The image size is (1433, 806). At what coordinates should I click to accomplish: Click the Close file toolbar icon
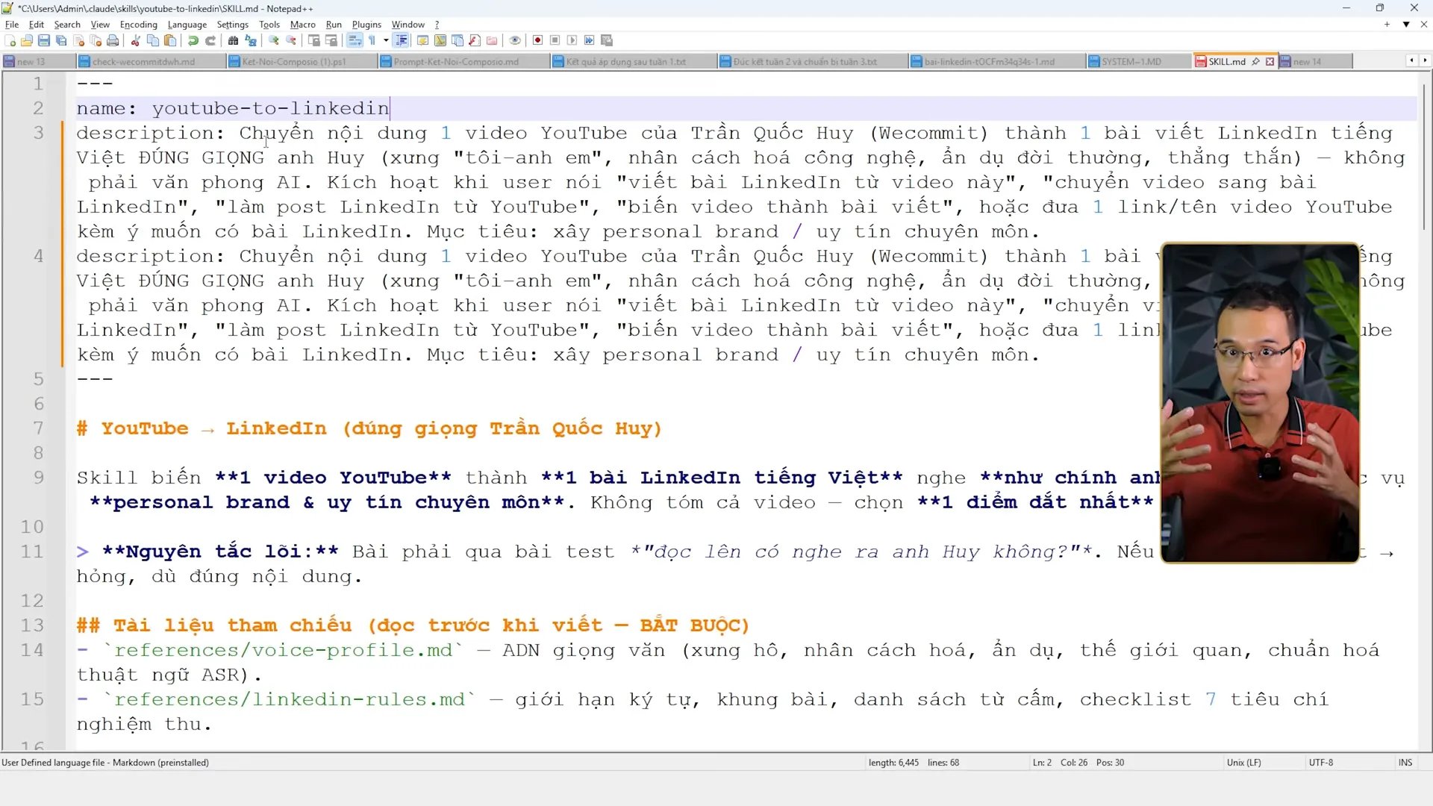pyautogui.click(x=78, y=40)
